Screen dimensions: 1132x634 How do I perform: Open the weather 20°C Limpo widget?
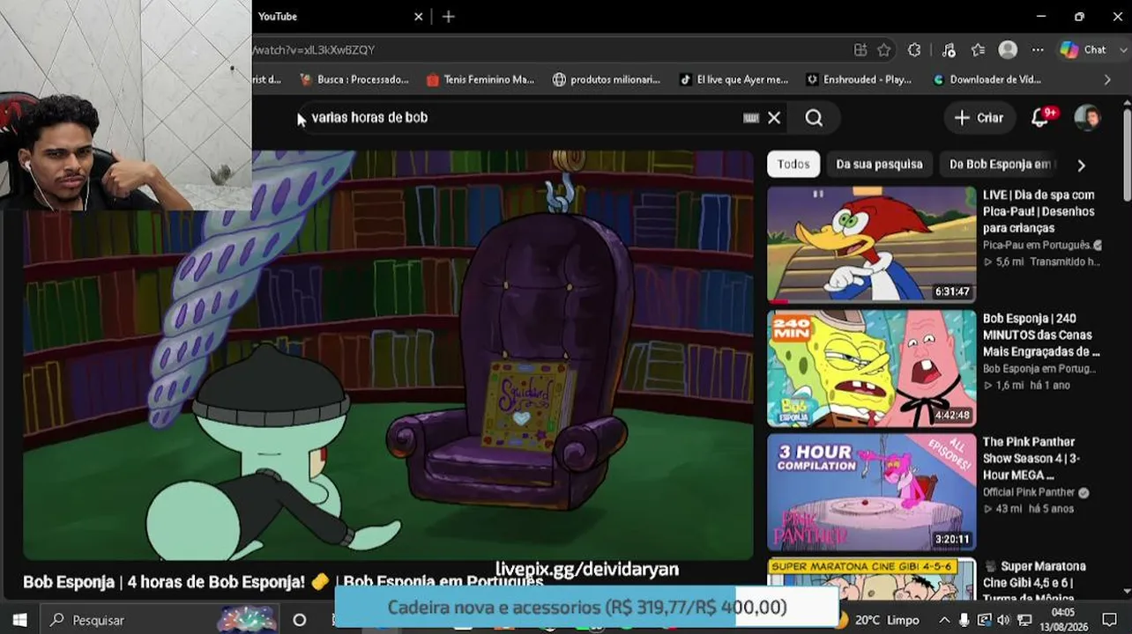[877, 620]
